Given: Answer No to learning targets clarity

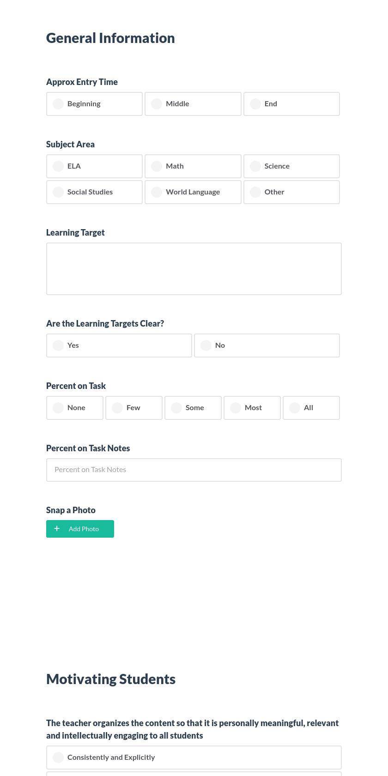Looking at the screenshot, I should coord(267,345).
